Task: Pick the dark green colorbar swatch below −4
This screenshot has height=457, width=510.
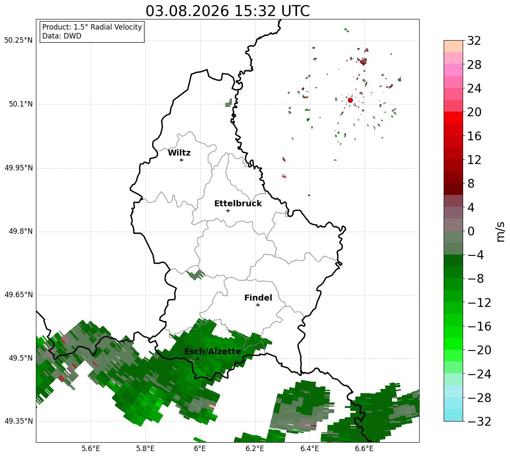Action: tap(453, 260)
